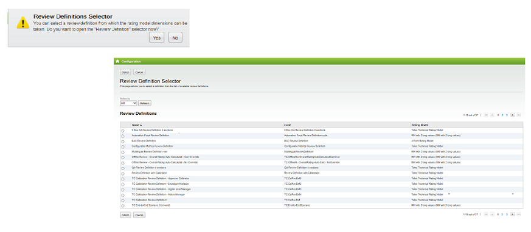This screenshot has width=531, height=232.
Task: Click the code cell MultilingualReviewDefinition
Action: (x=299, y=151)
